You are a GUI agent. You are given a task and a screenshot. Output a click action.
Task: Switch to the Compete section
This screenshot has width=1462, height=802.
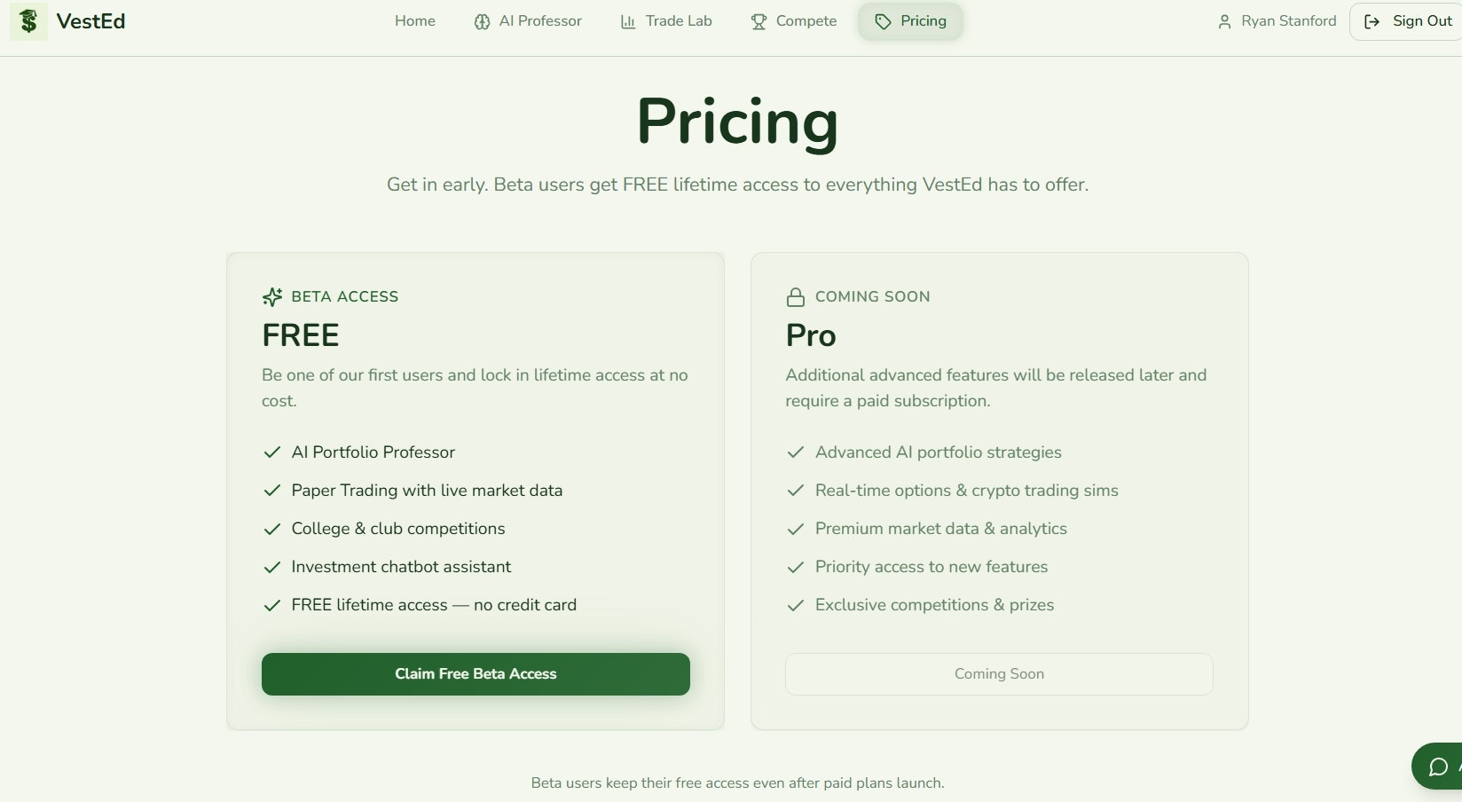click(794, 21)
